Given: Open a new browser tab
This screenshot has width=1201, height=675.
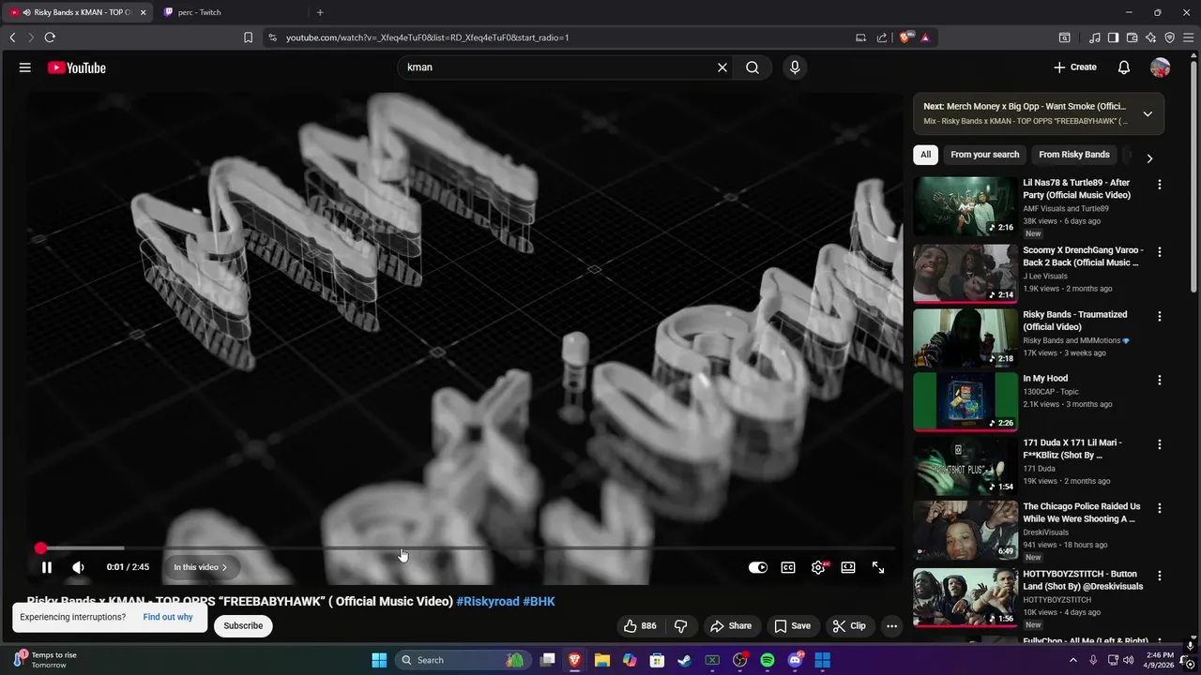Looking at the screenshot, I should tap(320, 12).
